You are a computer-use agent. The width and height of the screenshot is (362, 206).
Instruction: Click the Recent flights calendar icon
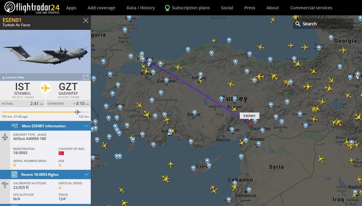(14, 174)
